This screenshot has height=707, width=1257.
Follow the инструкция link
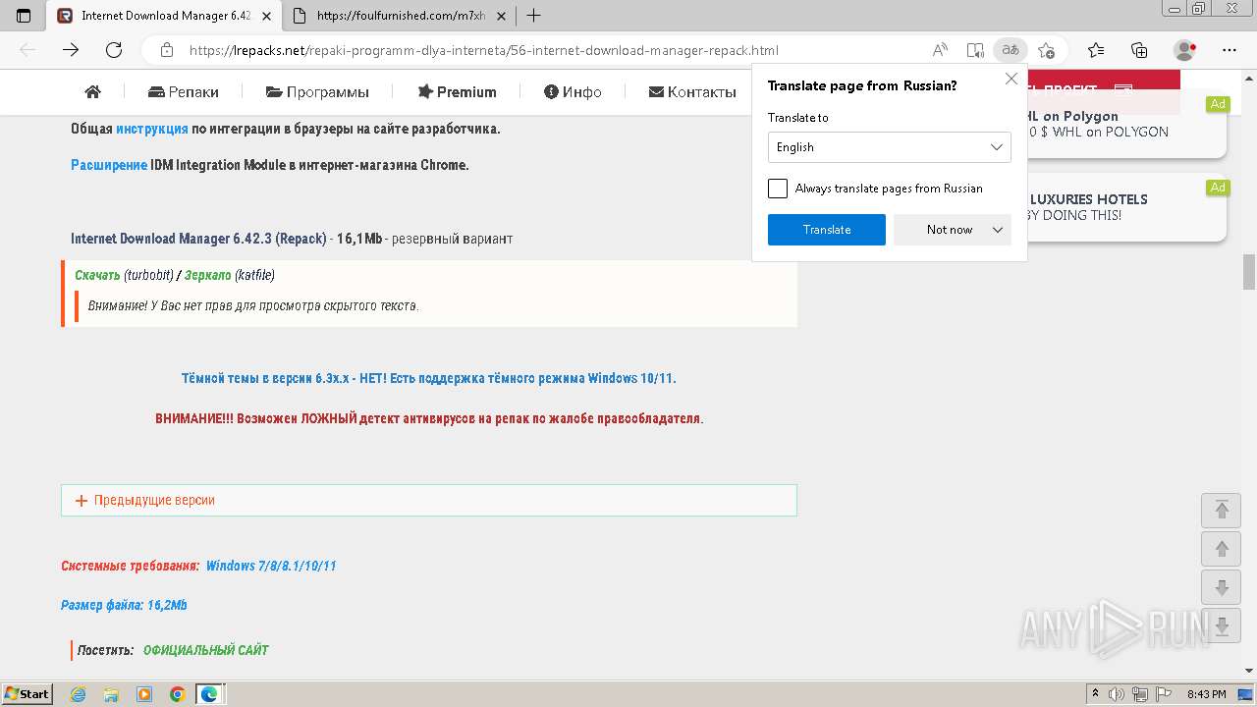(x=152, y=129)
